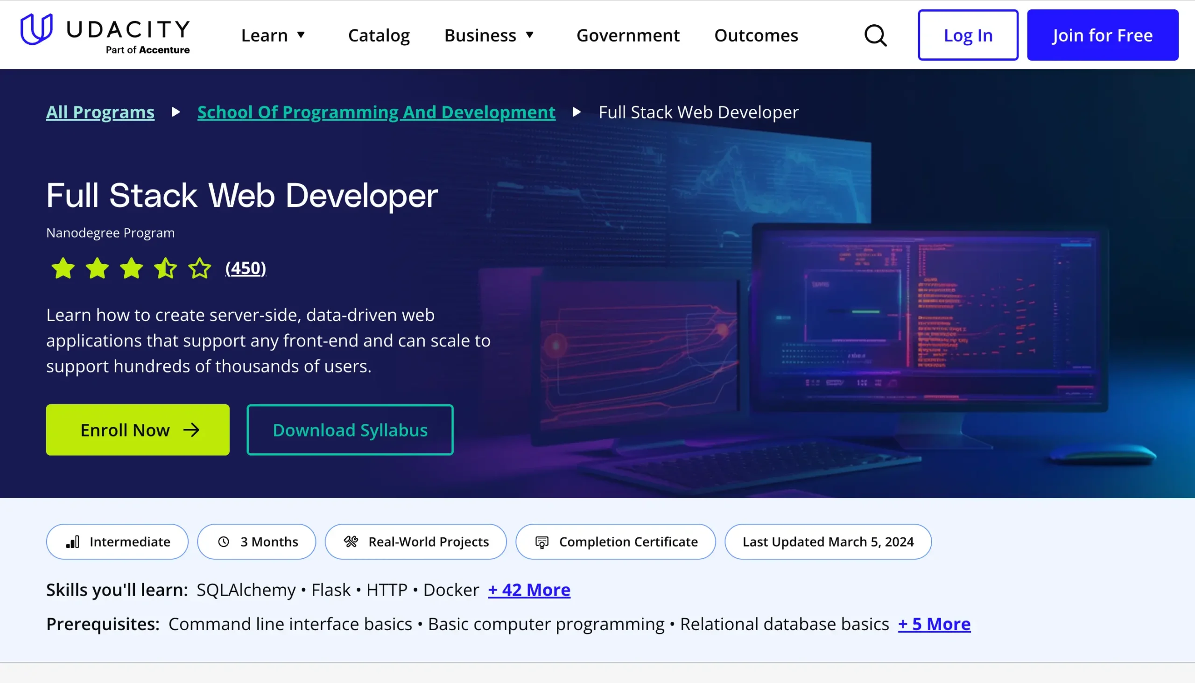The height and width of the screenshot is (683, 1195).
Task: Expand skills list with + 42 More
Action: pyautogui.click(x=529, y=590)
